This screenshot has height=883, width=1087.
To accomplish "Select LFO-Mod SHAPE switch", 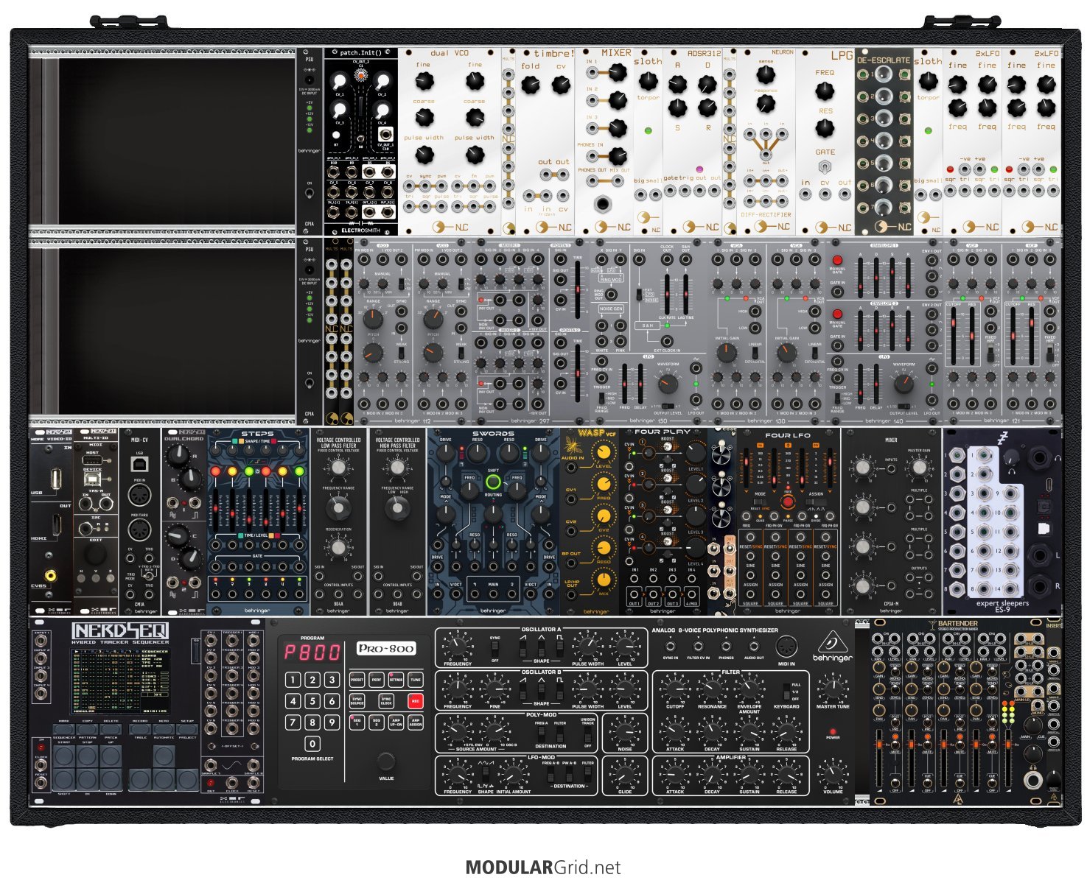I will pyautogui.click(x=486, y=774).
